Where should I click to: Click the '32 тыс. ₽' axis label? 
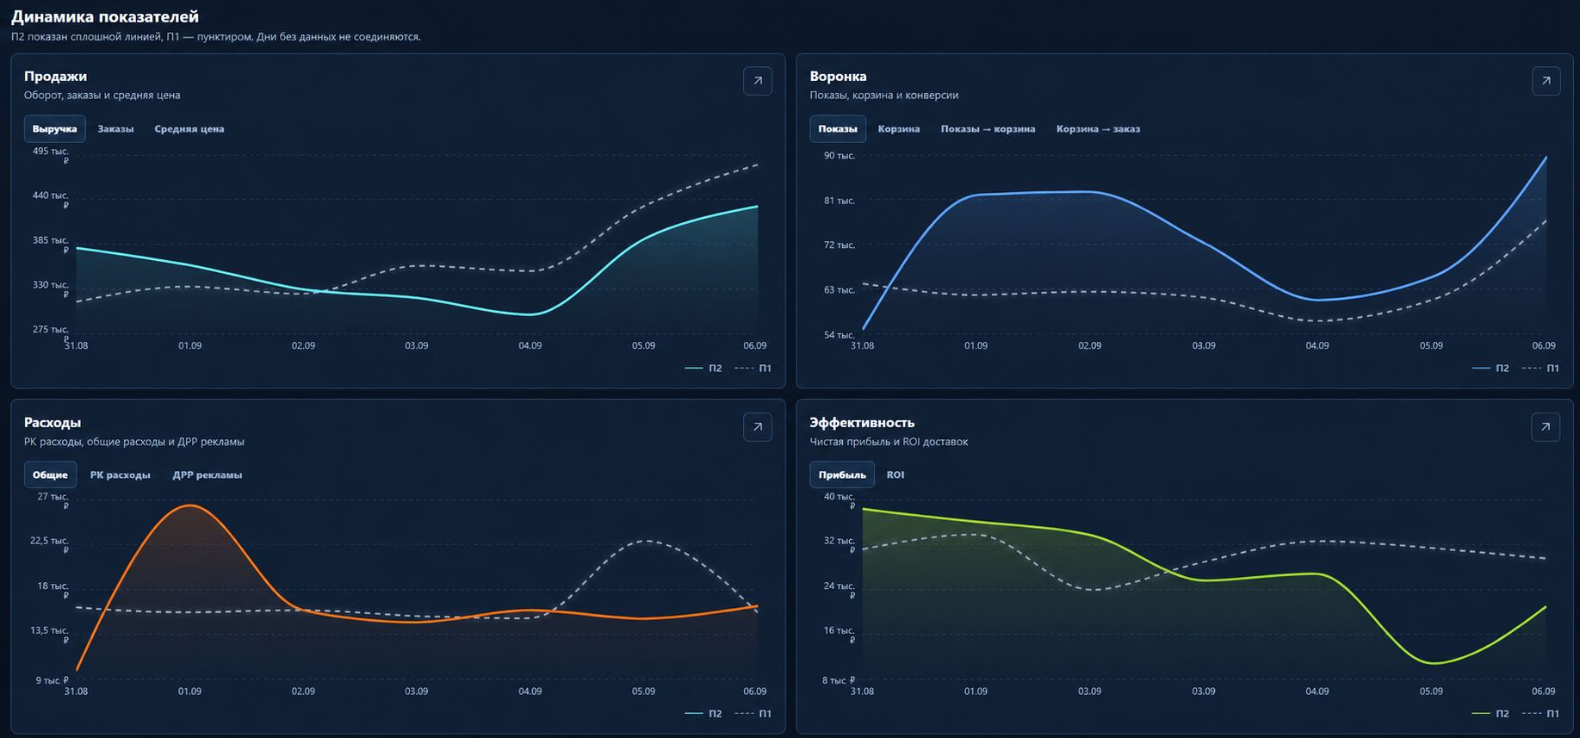(840, 546)
